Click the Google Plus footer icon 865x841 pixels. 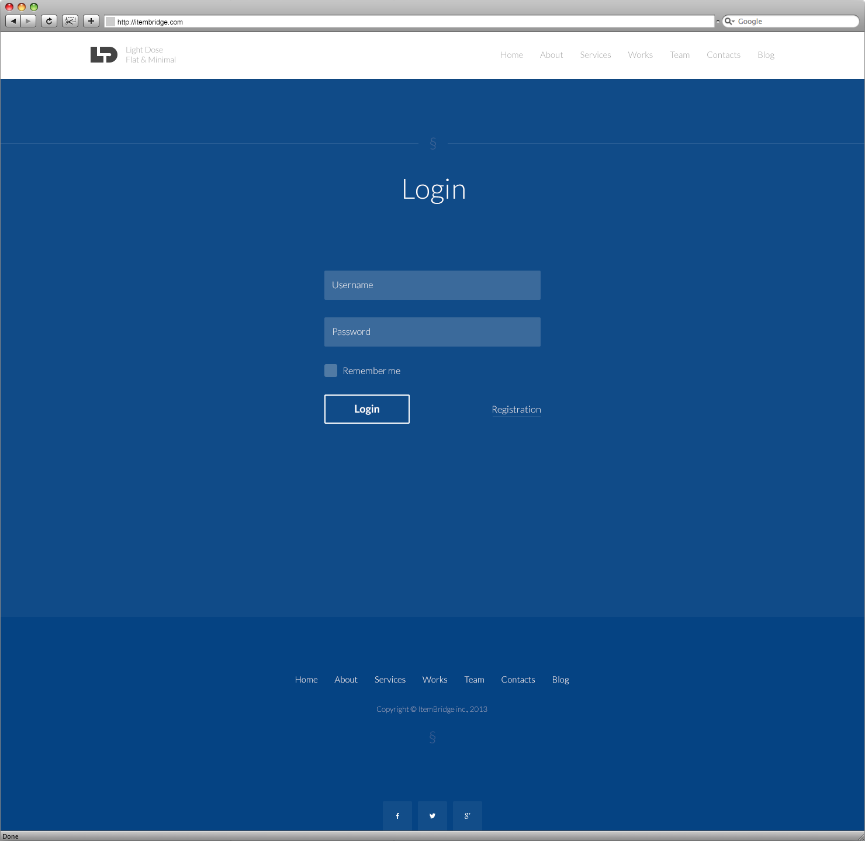[x=468, y=816]
